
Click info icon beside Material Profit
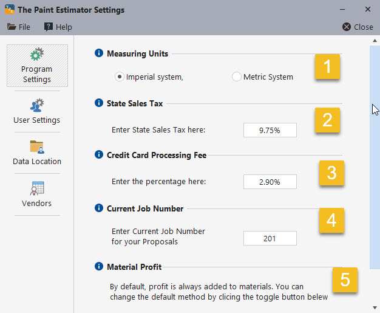pos(99,266)
